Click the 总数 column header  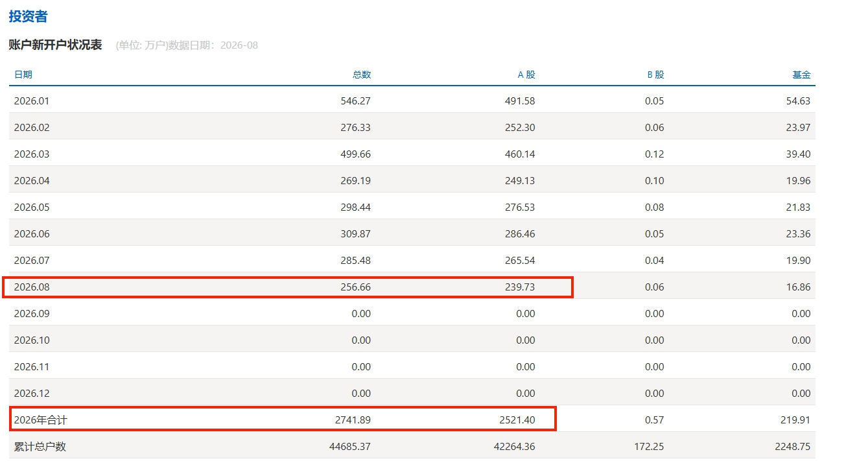[x=362, y=75]
